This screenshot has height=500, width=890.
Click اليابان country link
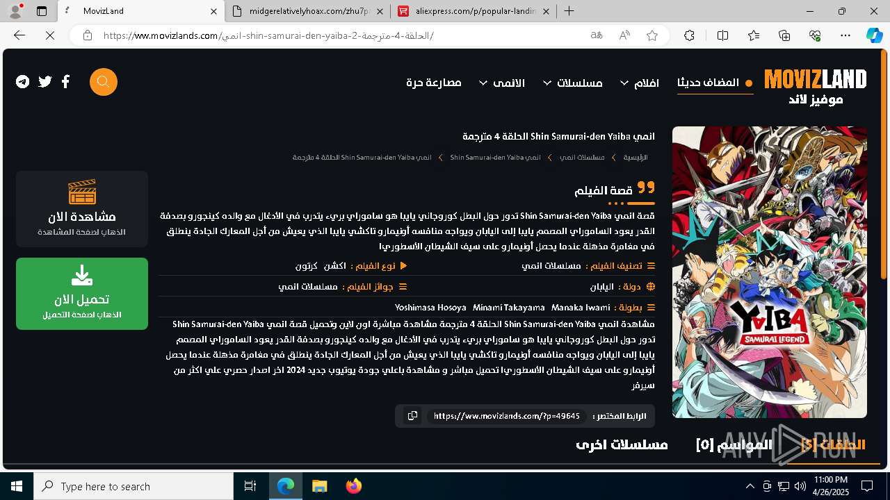tap(602, 286)
